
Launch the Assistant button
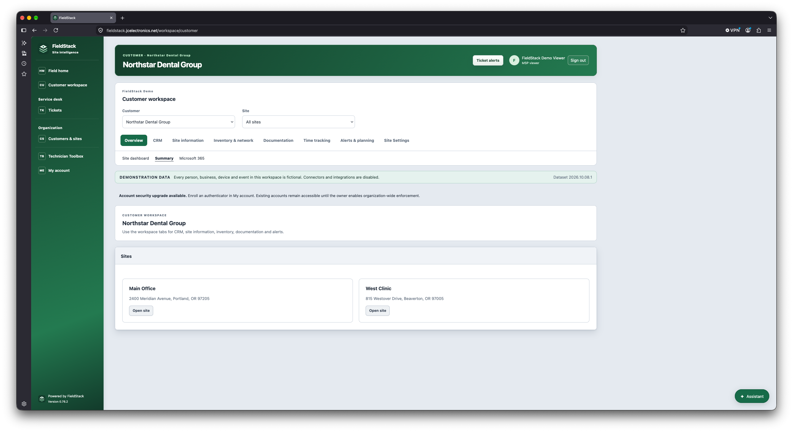(x=752, y=396)
